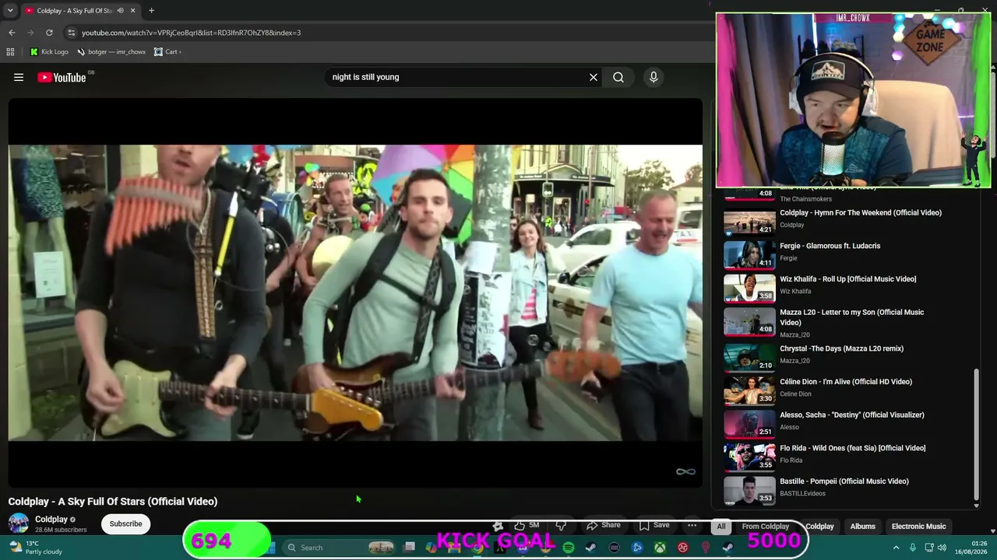The width and height of the screenshot is (997, 560).
Task: Click the playlist scroll down arrow
Action: (976, 506)
